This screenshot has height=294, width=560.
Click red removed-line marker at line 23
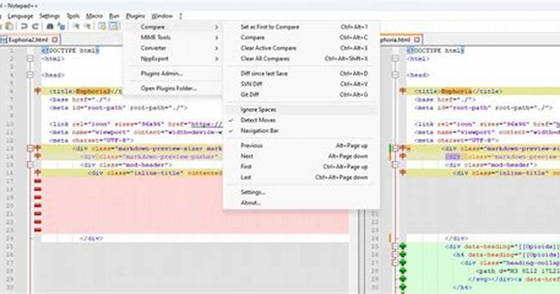[37, 230]
